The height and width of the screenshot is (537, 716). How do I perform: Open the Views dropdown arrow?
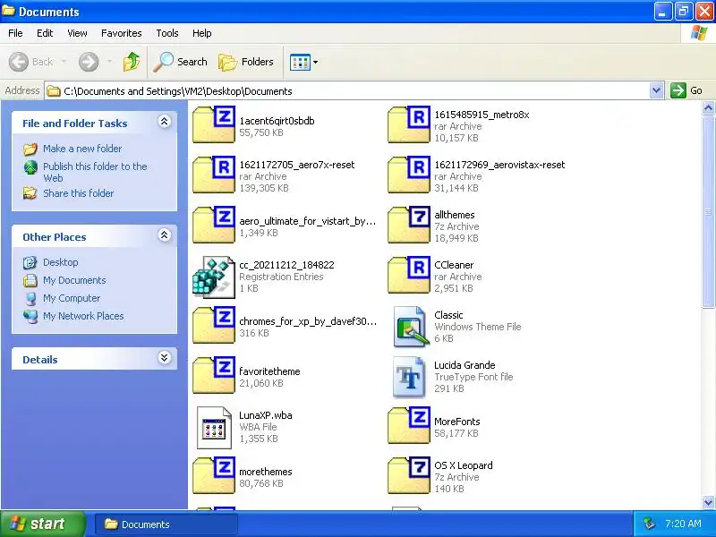[x=316, y=62]
